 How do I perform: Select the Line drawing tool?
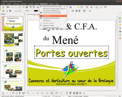point(7,93)
